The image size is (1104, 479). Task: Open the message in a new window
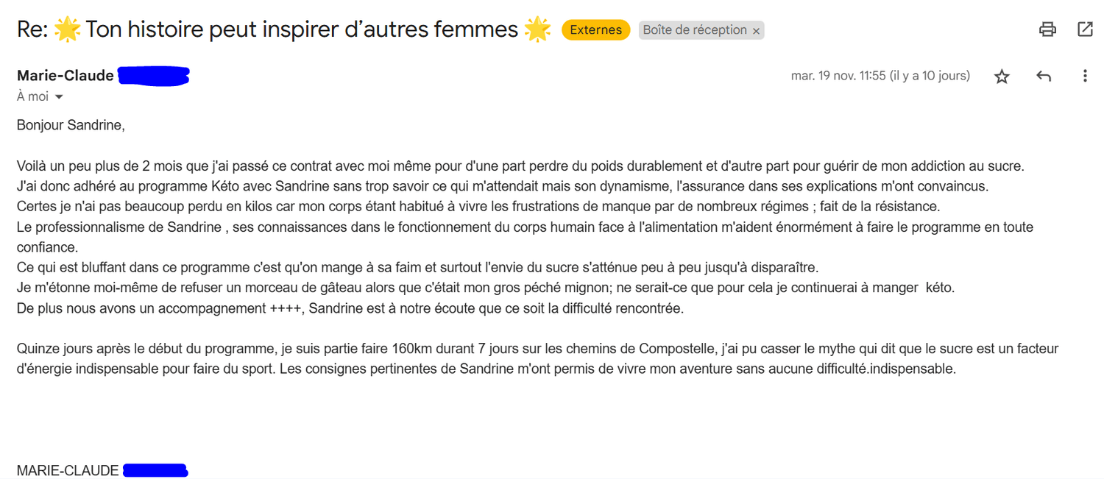pos(1085,29)
